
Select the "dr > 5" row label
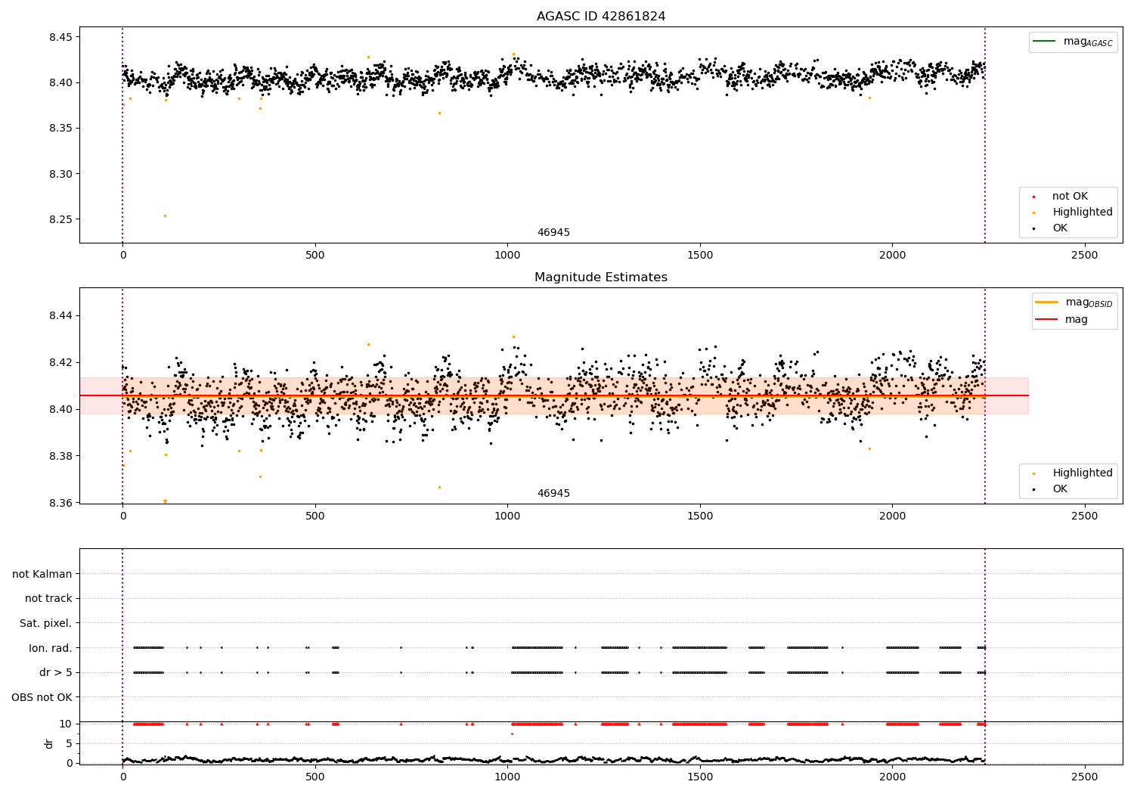[x=56, y=672]
